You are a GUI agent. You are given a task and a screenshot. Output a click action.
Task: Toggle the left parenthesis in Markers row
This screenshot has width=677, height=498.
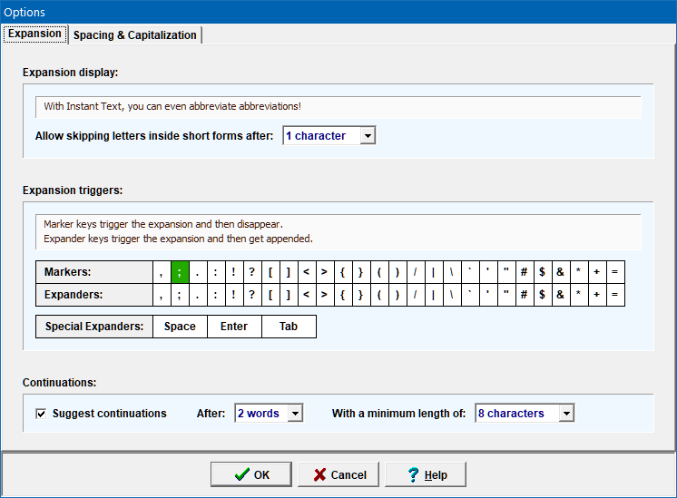coord(379,272)
